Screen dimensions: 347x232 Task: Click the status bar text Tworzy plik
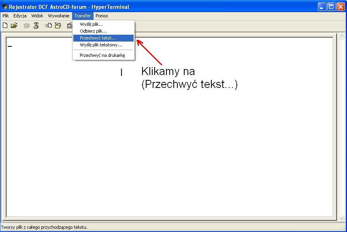coord(44,227)
